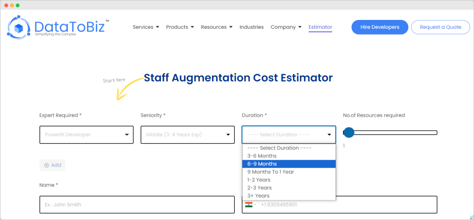Pick the 3+ Years duration option

pyautogui.click(x=258, y=196)
